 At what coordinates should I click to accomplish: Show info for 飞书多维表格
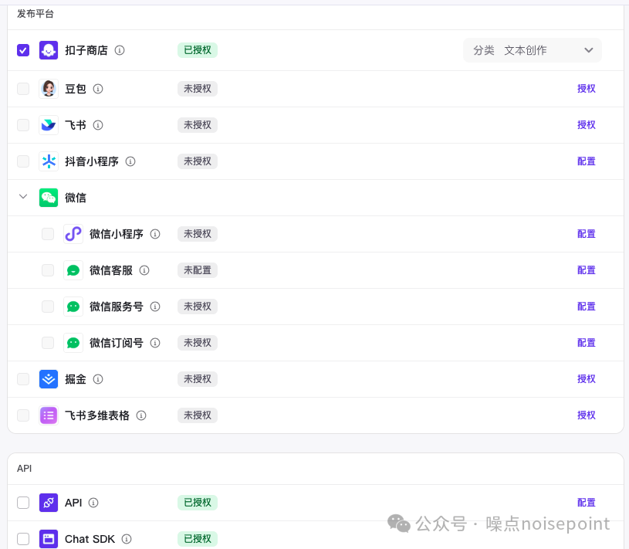(x=141, y=415)
